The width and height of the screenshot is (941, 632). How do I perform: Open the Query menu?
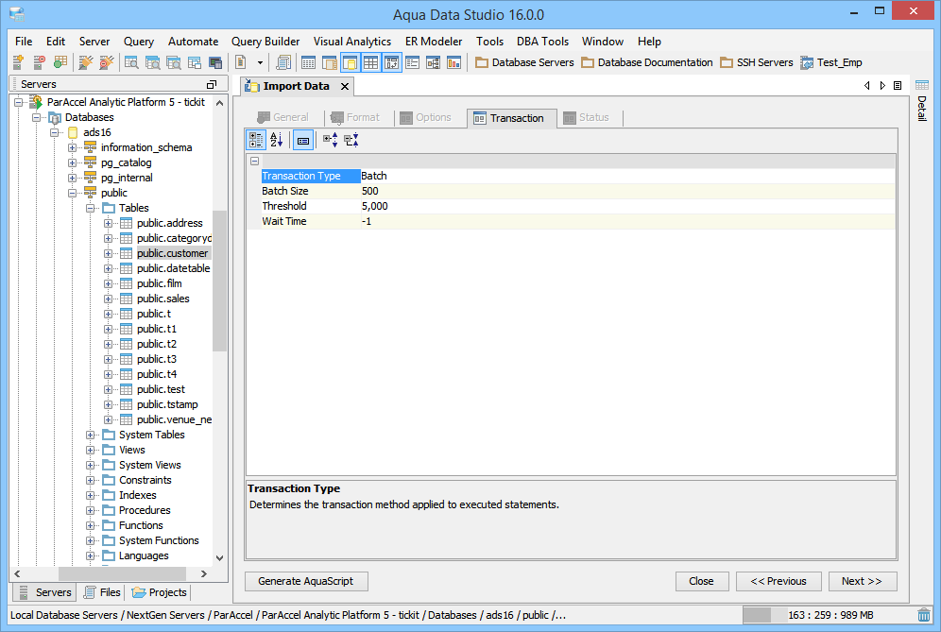coord(139,42)
